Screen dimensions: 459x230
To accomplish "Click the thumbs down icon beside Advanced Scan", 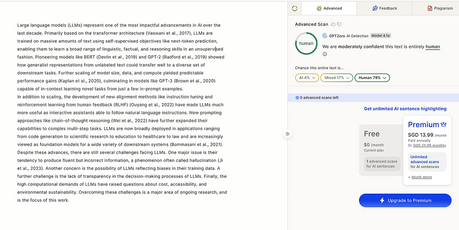I will (x=339, y=24).
